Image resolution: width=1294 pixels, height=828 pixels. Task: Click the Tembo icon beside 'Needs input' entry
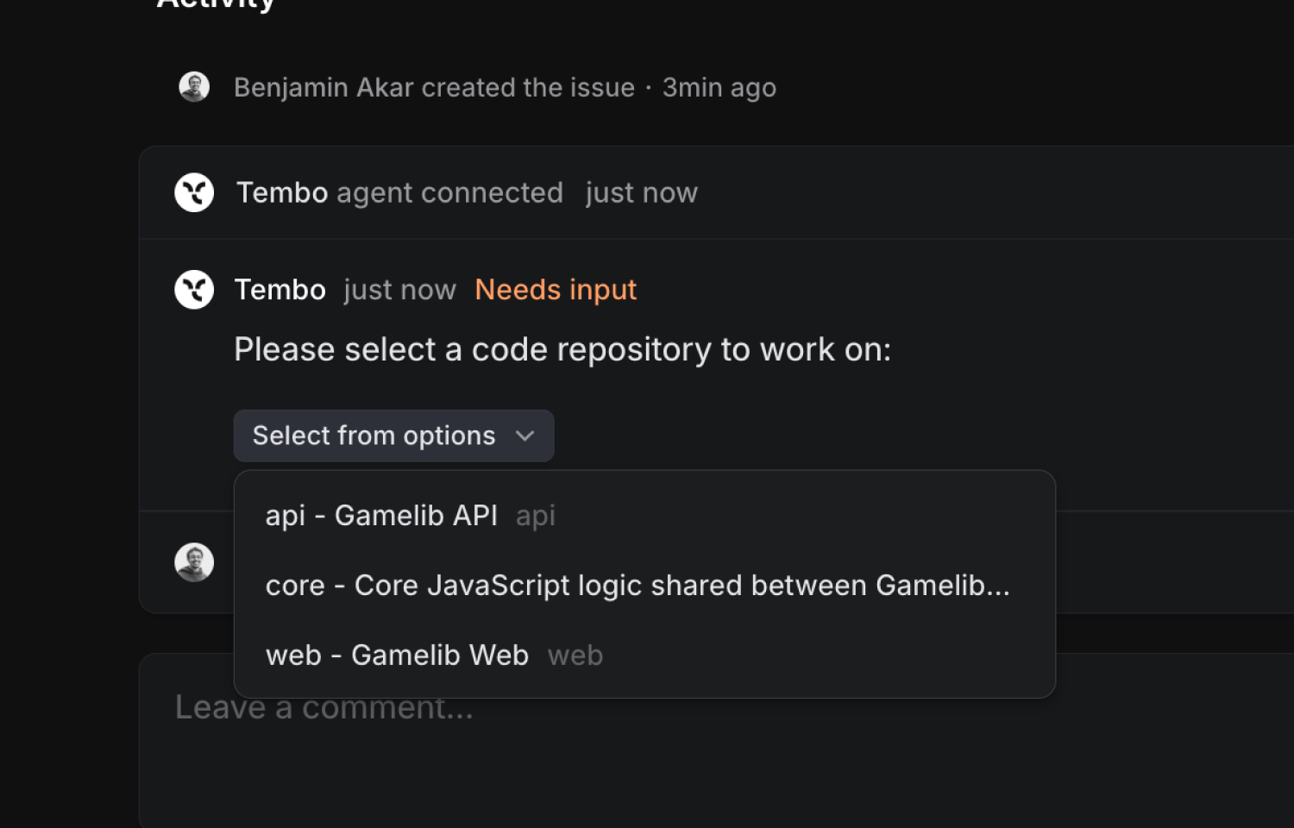(194, 289)
